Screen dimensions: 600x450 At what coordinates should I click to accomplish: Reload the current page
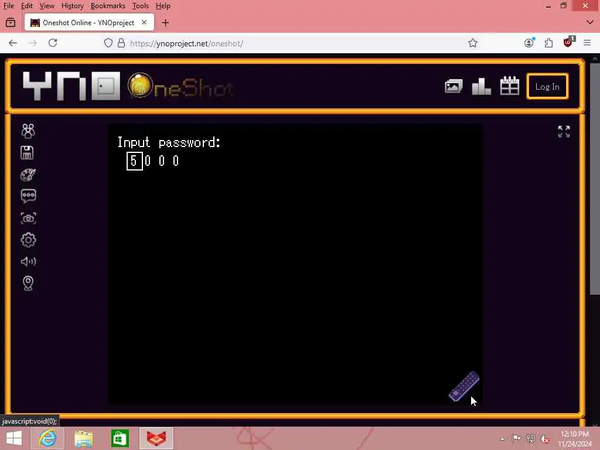coord(53,43)
